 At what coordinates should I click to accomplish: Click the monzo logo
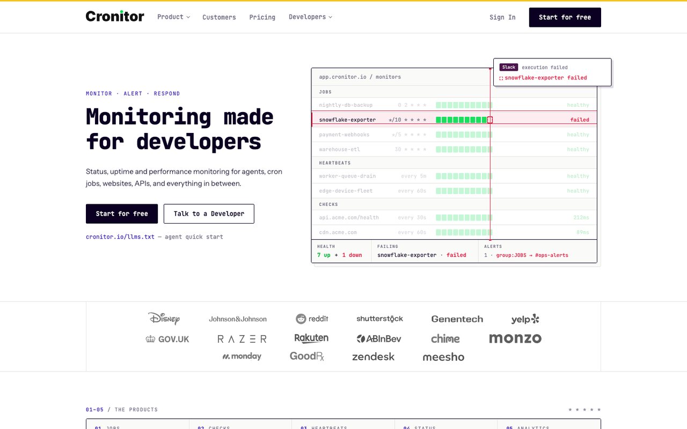pyautogui.click(x=515, y=338)
